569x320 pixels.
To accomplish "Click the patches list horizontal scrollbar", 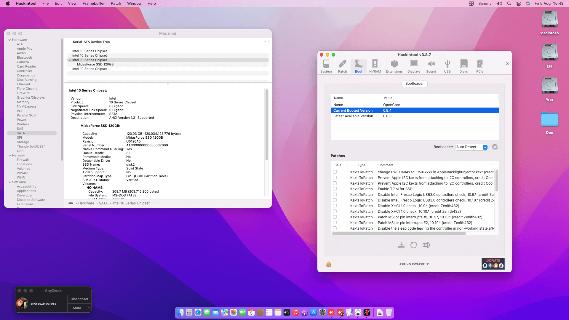I will click(x=399, y=234).
